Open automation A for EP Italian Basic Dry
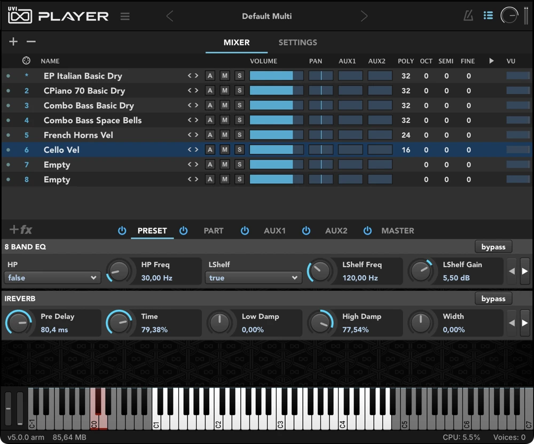Screen dimensions: 534x444 [210, 76]
